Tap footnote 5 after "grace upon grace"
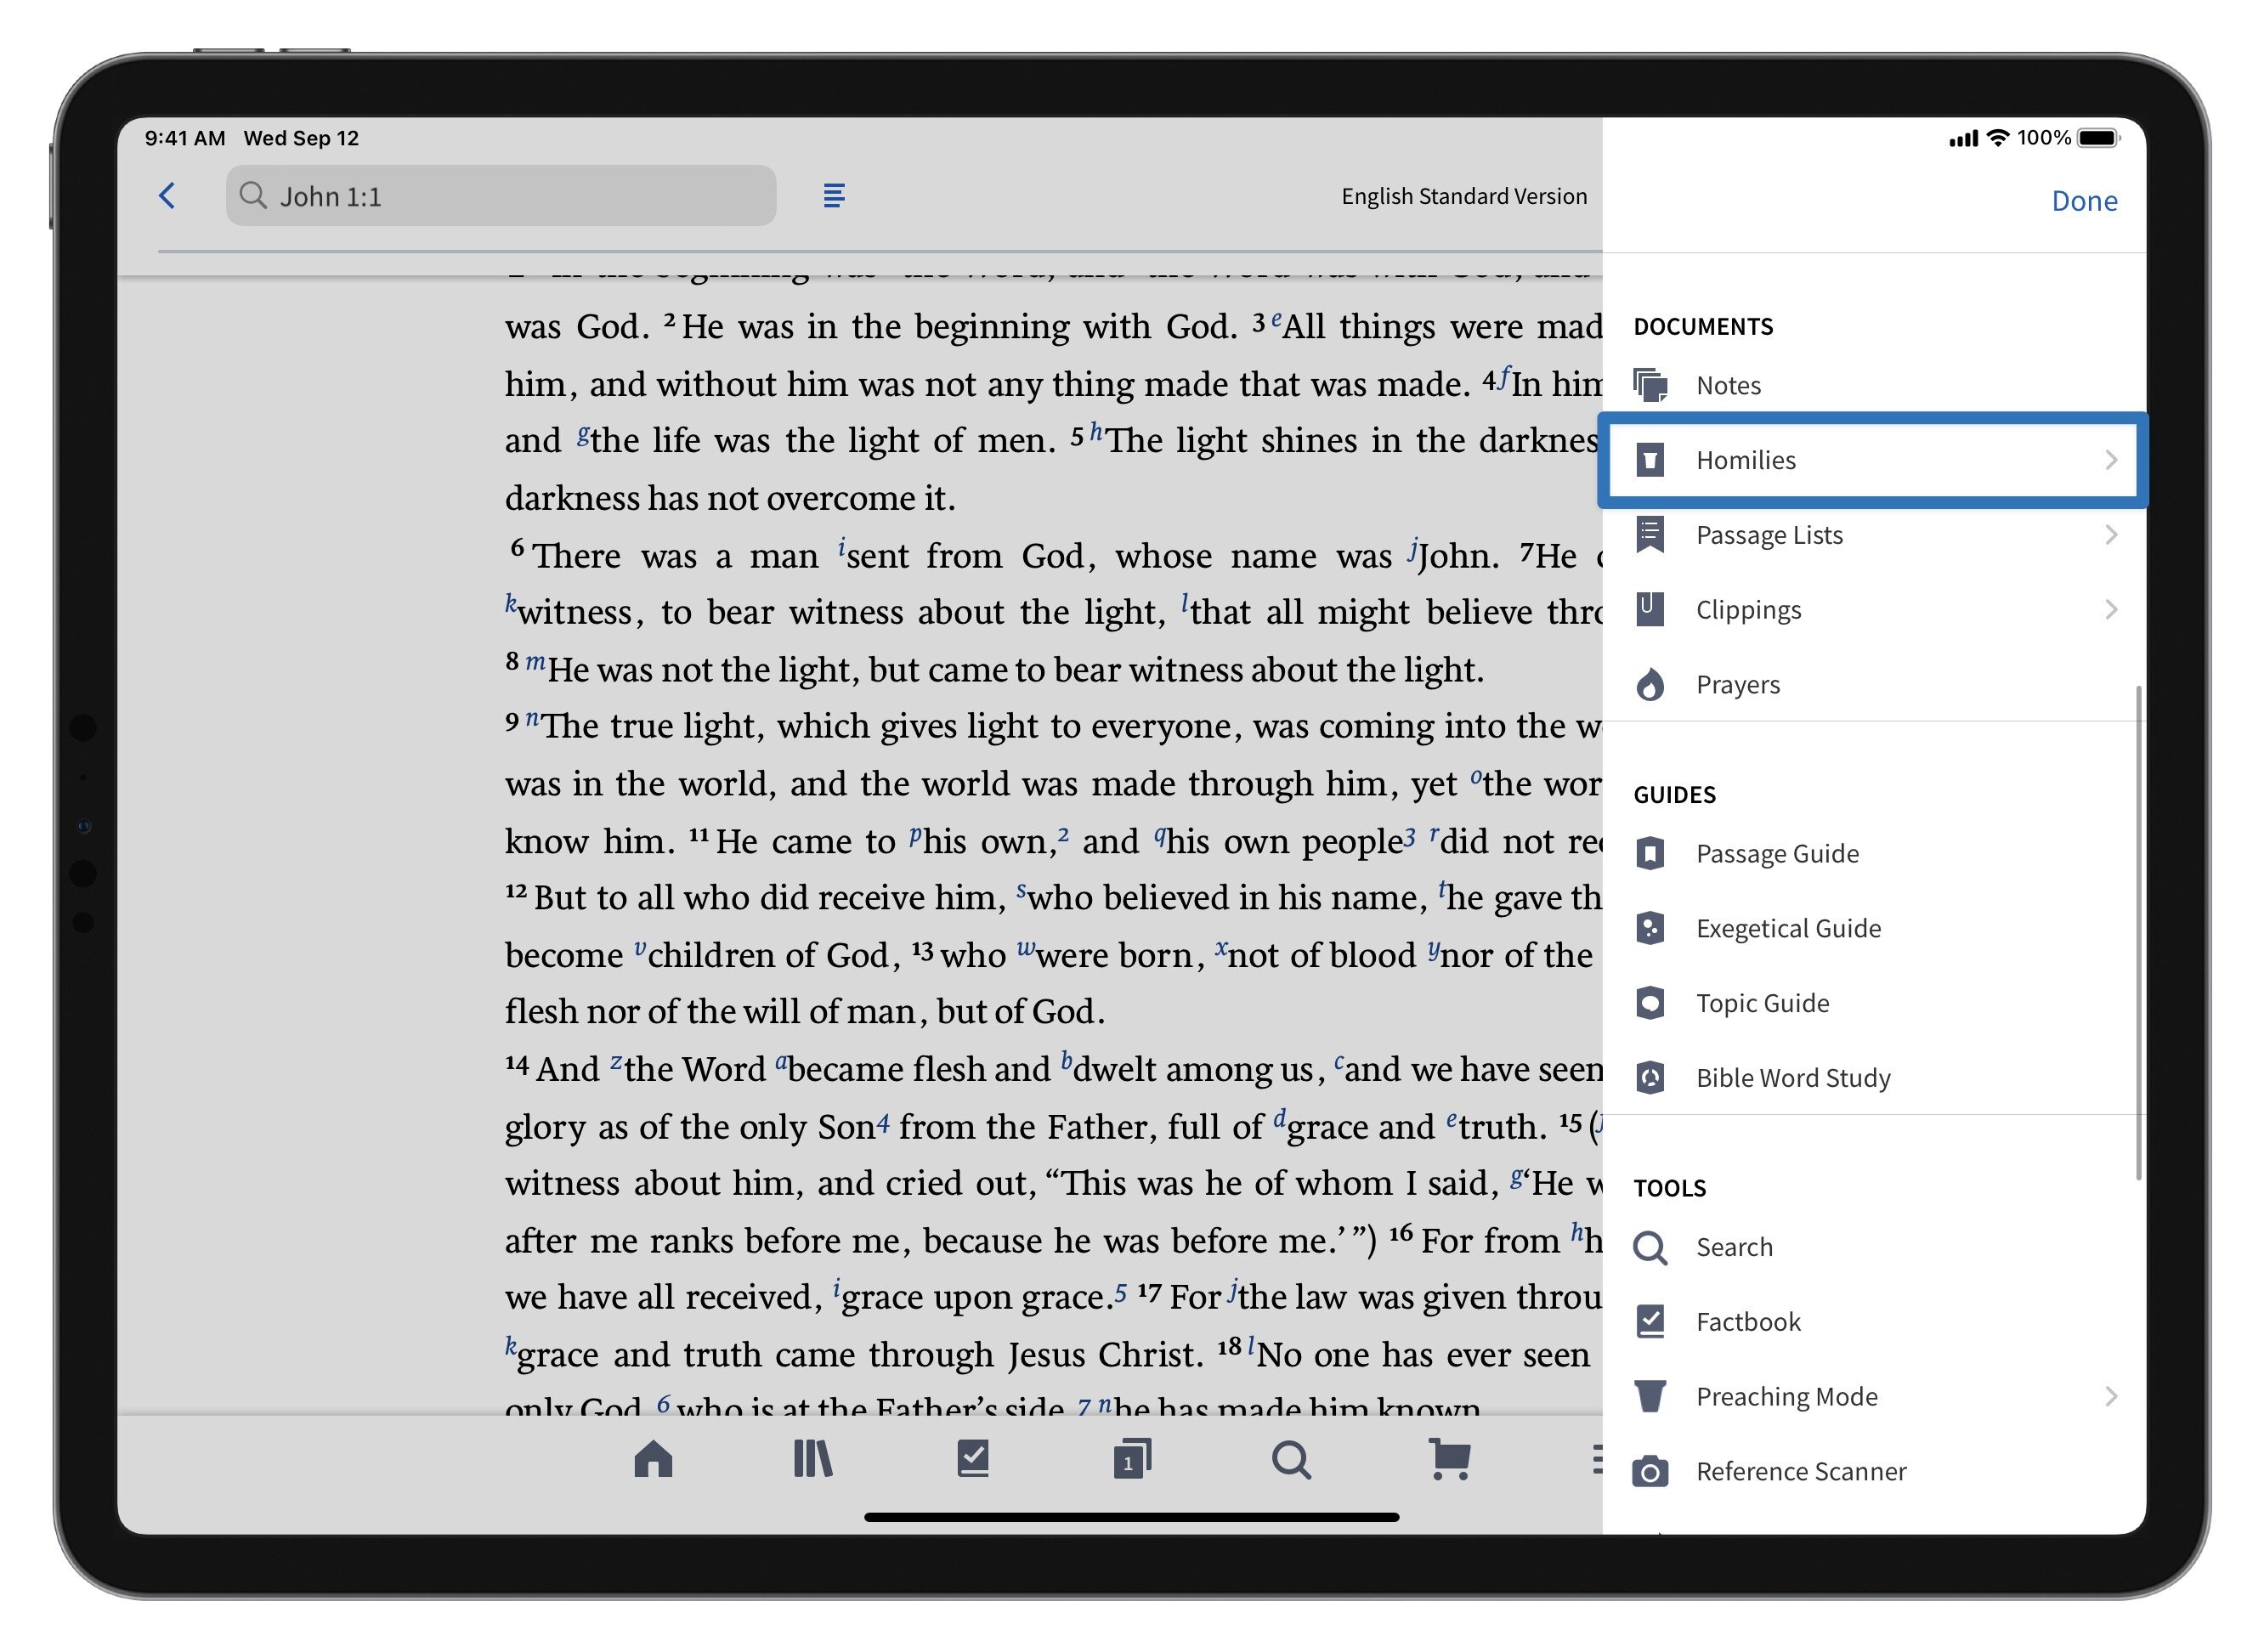The width and height of the screenshot is (2264, 1652). [x=1121, y=1294]
